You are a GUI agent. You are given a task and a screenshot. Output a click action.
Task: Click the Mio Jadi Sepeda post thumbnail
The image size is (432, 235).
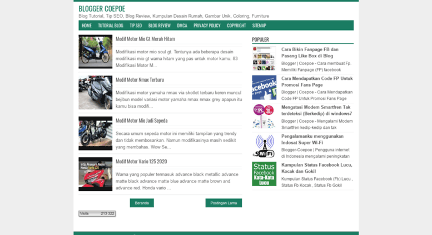(95, 133)
